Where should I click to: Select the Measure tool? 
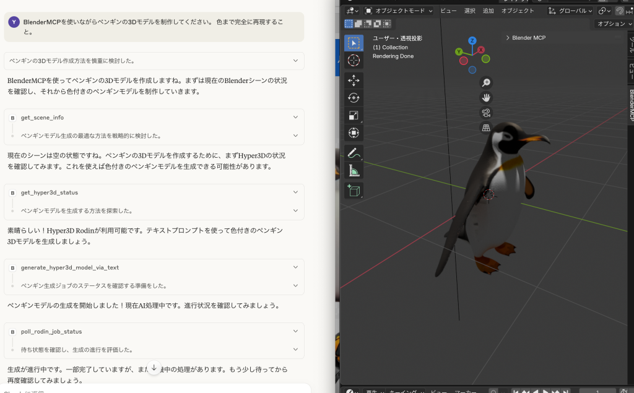pyautogui.click(x=354, y=170)
